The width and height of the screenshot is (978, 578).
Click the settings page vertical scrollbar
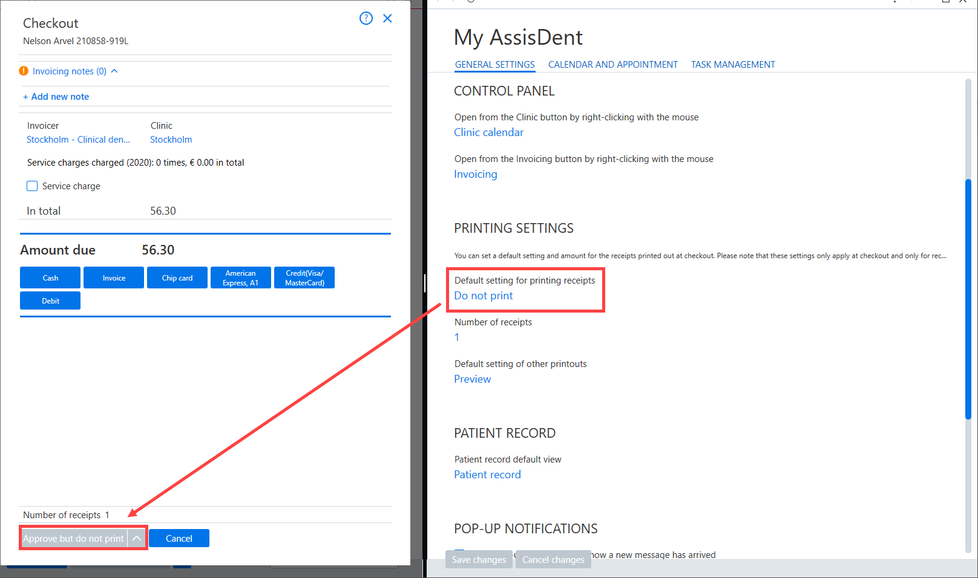[968, 299]
